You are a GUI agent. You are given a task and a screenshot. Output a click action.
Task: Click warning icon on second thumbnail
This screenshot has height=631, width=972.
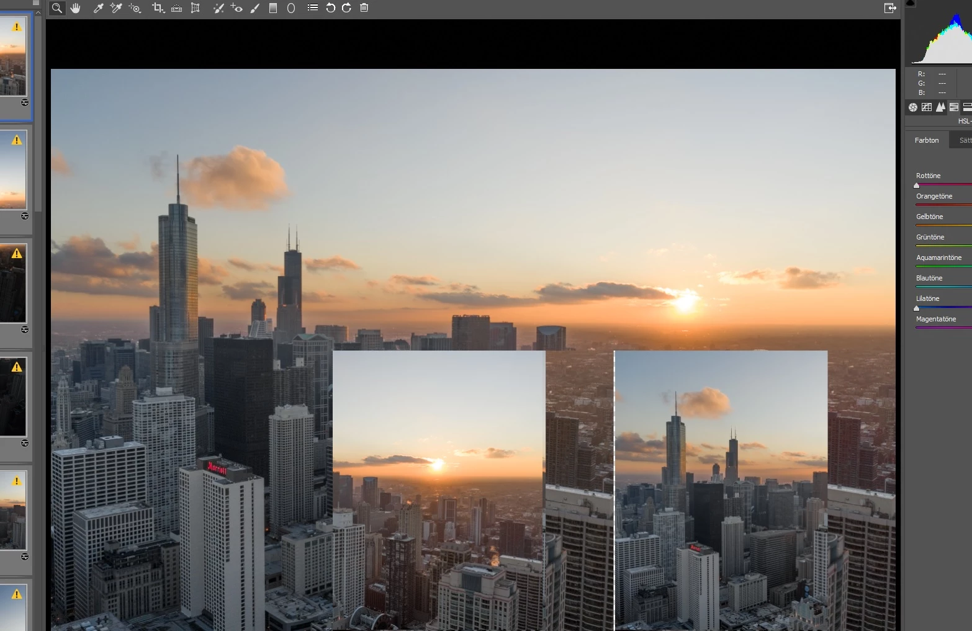coord(17,140)
